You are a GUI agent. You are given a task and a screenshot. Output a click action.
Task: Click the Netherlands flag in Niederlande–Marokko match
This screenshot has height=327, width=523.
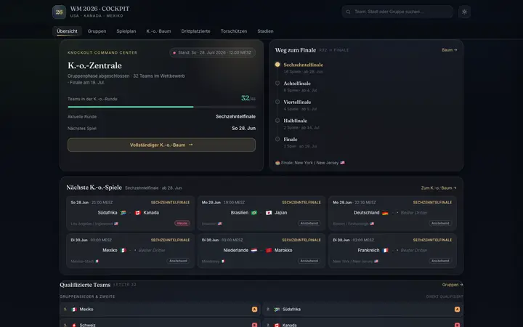point(254,250)
